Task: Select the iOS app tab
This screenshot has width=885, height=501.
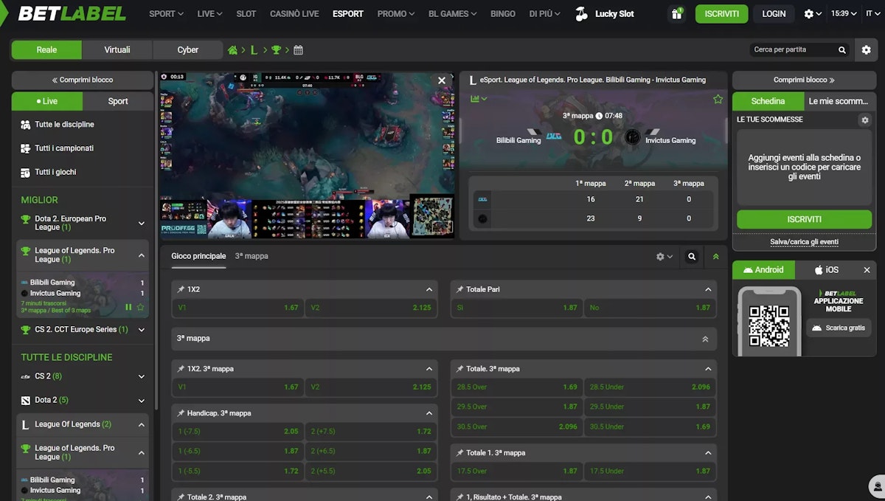Action: 827,270
